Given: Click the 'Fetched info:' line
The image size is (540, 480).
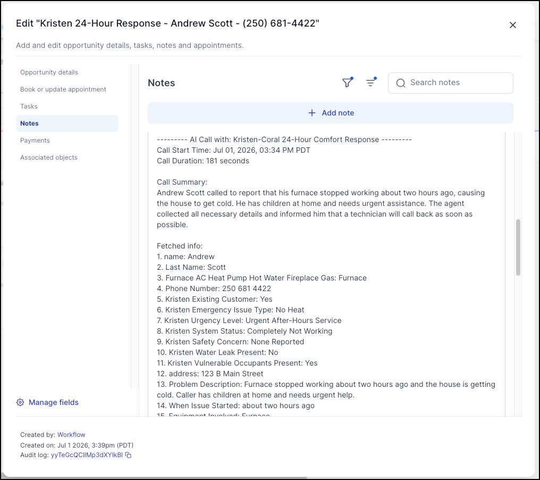Looking at the screenshot, I should click(180, 246).
